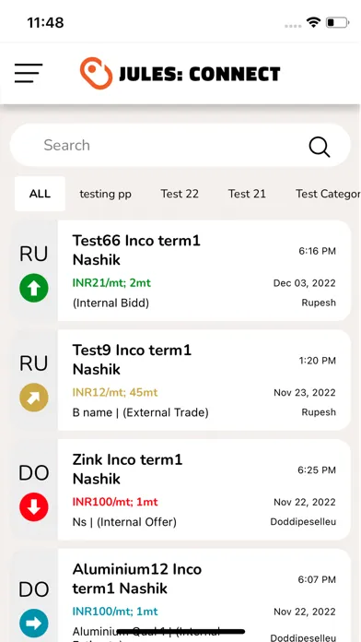361x642 pixels.
Task: Open the hamburger menu
Action: [x=29, y=73]
